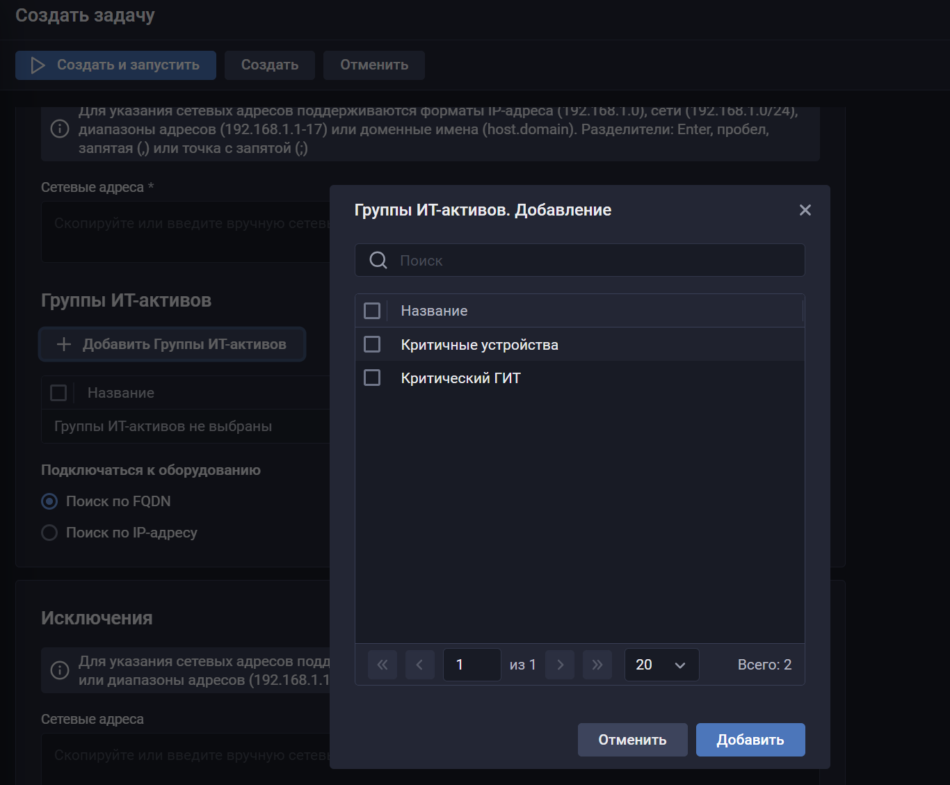Open the page size dropdown showing 20
Image resolution: width=950 pixels, height=785 pixels.
[661, 665]
